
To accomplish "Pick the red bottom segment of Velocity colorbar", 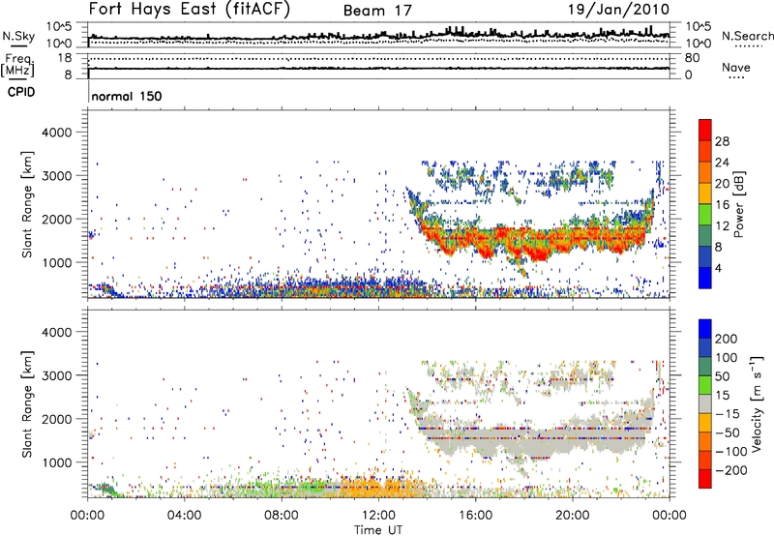I will coord(705,479).
